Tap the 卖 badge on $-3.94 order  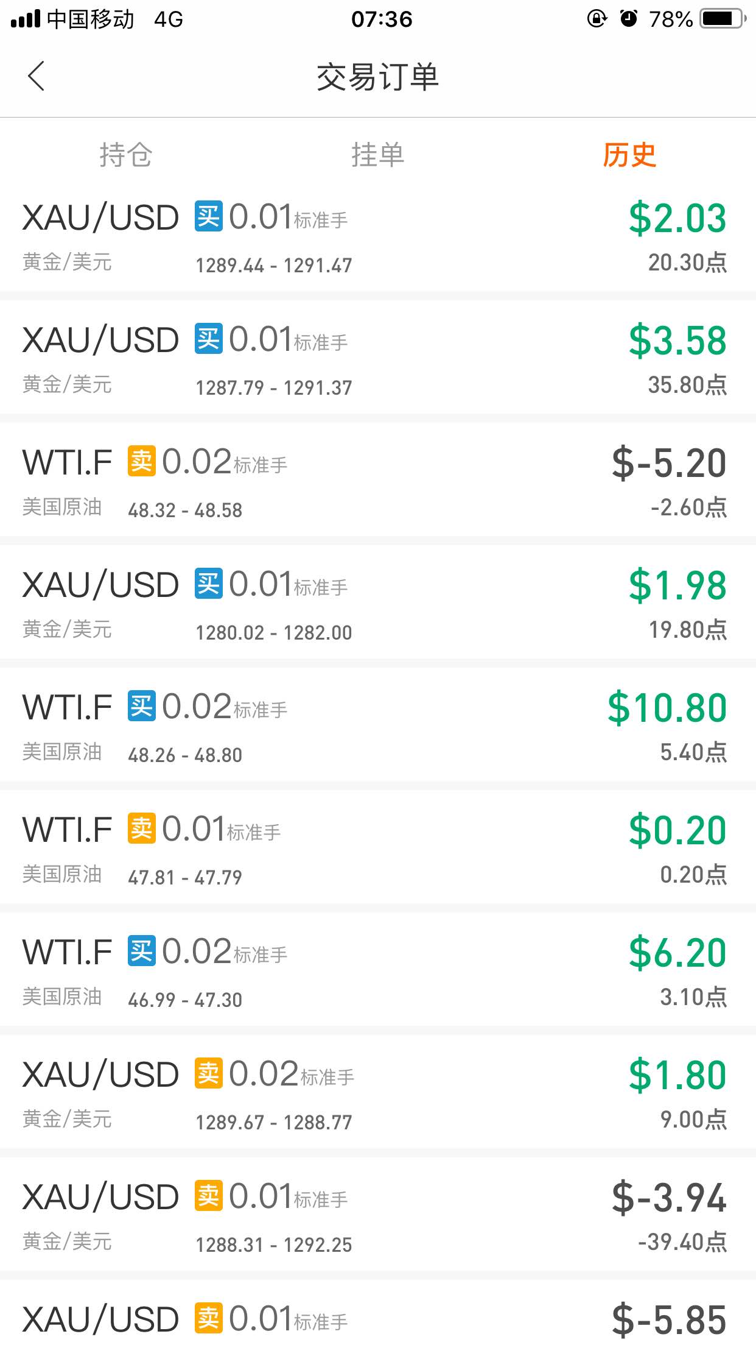click(209, 1196)
